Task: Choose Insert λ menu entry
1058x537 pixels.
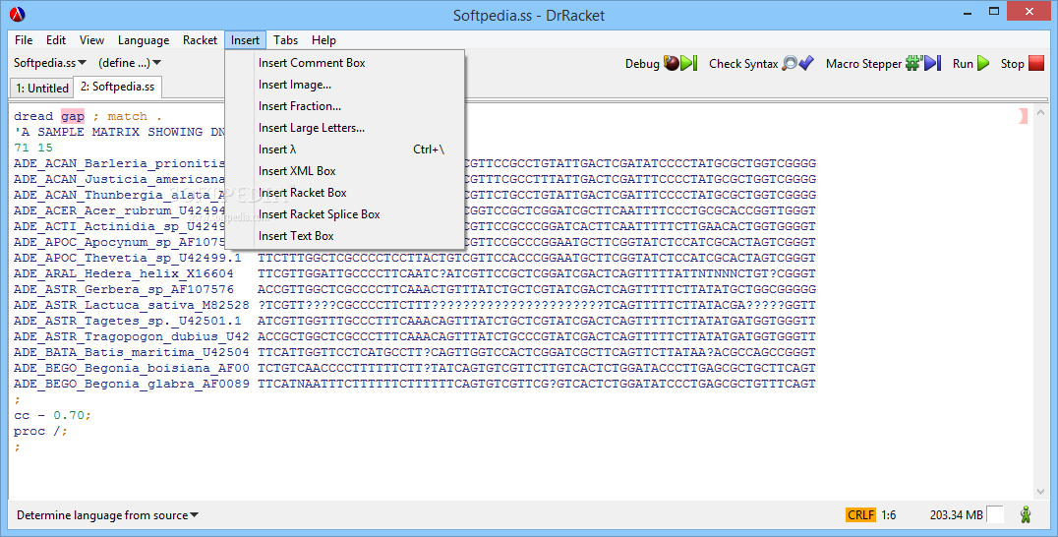Action: tap(345, 149)
